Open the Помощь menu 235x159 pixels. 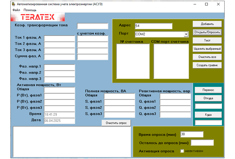coord(30,10)
